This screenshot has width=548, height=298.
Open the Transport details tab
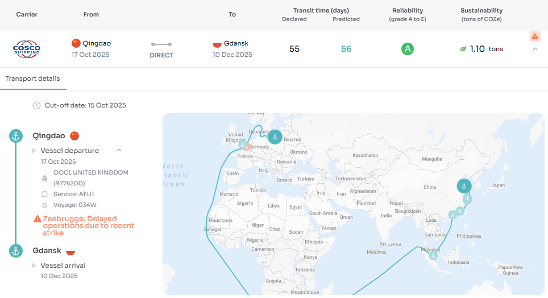point(32,78)
